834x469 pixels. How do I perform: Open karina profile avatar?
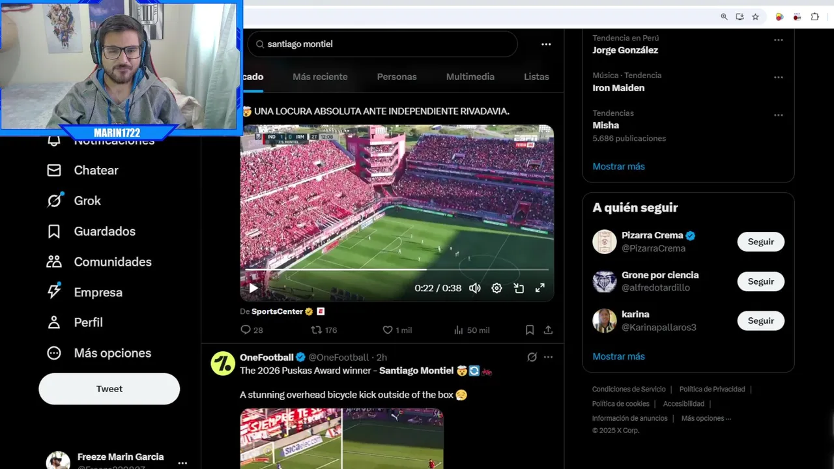pos(605,320)
